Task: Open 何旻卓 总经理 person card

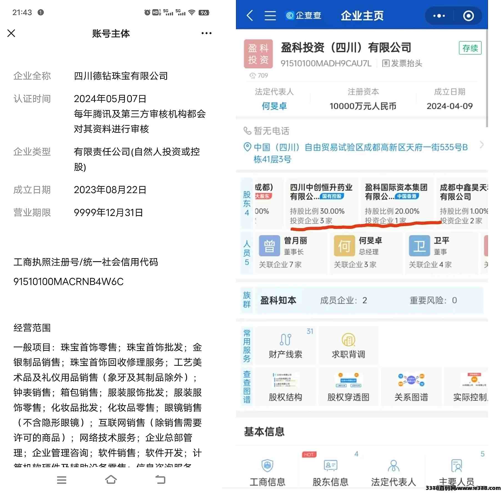Action: tap(366, 253)
